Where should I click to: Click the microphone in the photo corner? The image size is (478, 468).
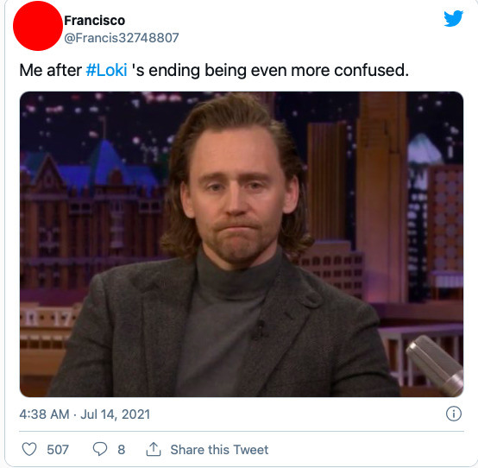(436, 364)
